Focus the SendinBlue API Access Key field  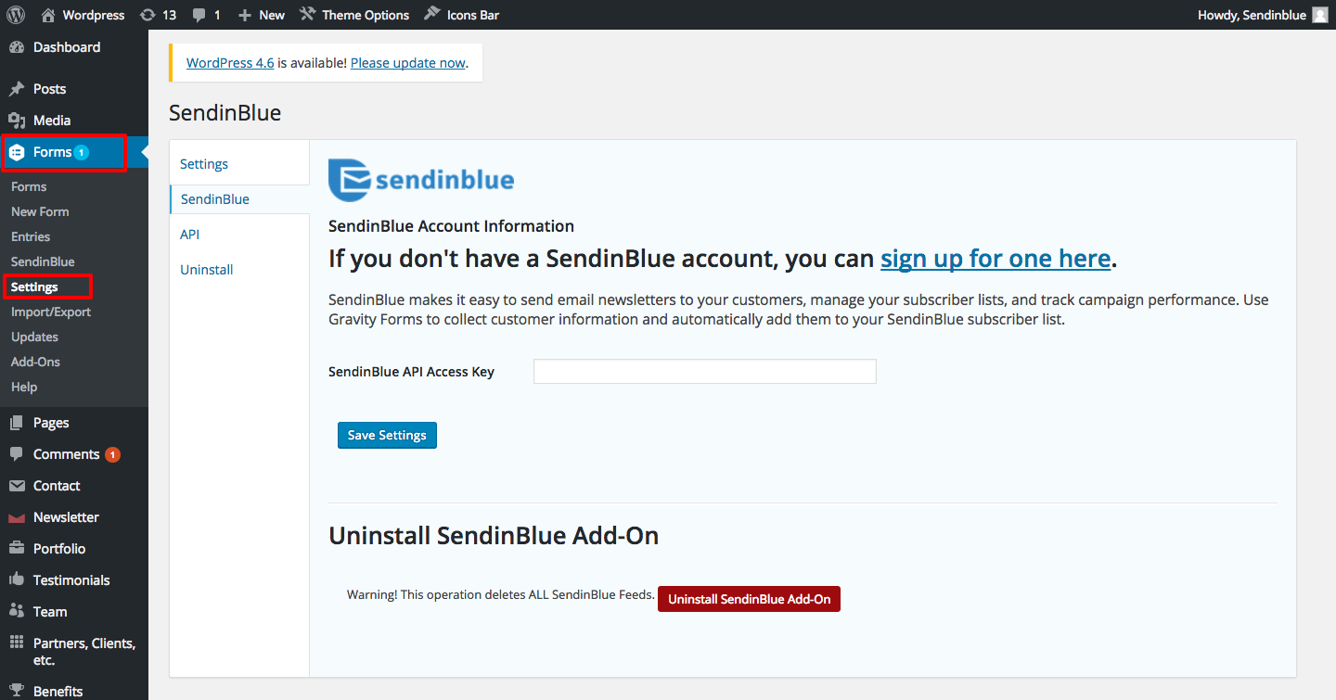[x=704, y=372]
